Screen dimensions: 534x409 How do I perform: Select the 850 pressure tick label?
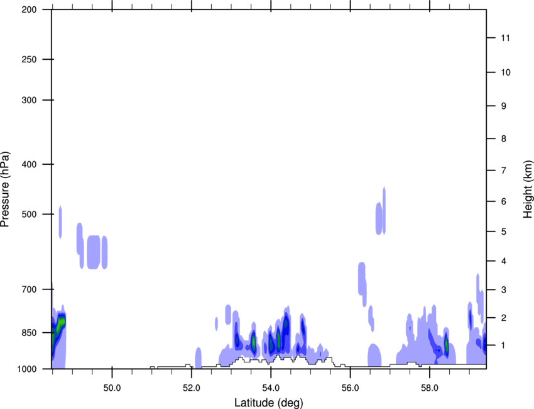[29, 333]
